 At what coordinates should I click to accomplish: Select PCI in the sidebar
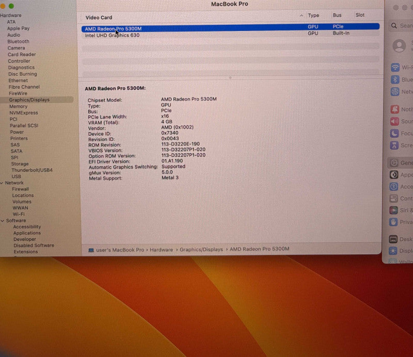(14, 119)
